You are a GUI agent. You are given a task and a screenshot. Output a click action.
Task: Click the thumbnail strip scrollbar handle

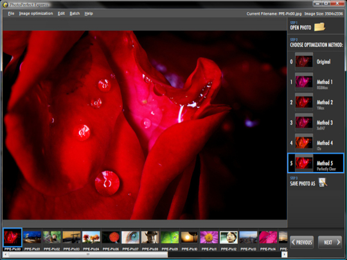click(88, 254)
